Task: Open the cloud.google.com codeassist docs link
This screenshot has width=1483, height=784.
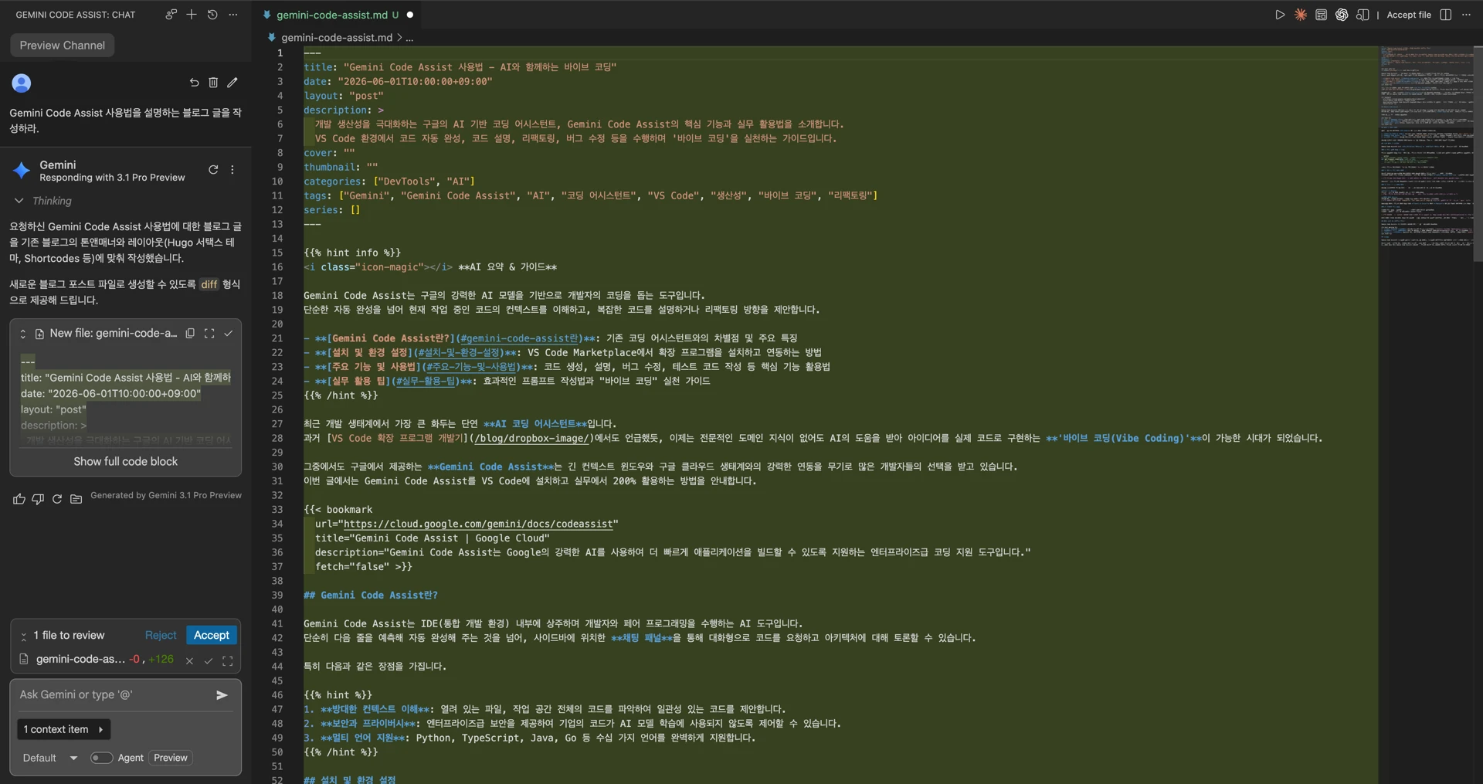Action: click(477, 524)
